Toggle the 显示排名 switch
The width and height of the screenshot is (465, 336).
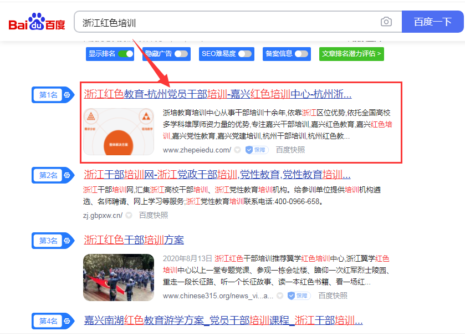tap(125, 54)
